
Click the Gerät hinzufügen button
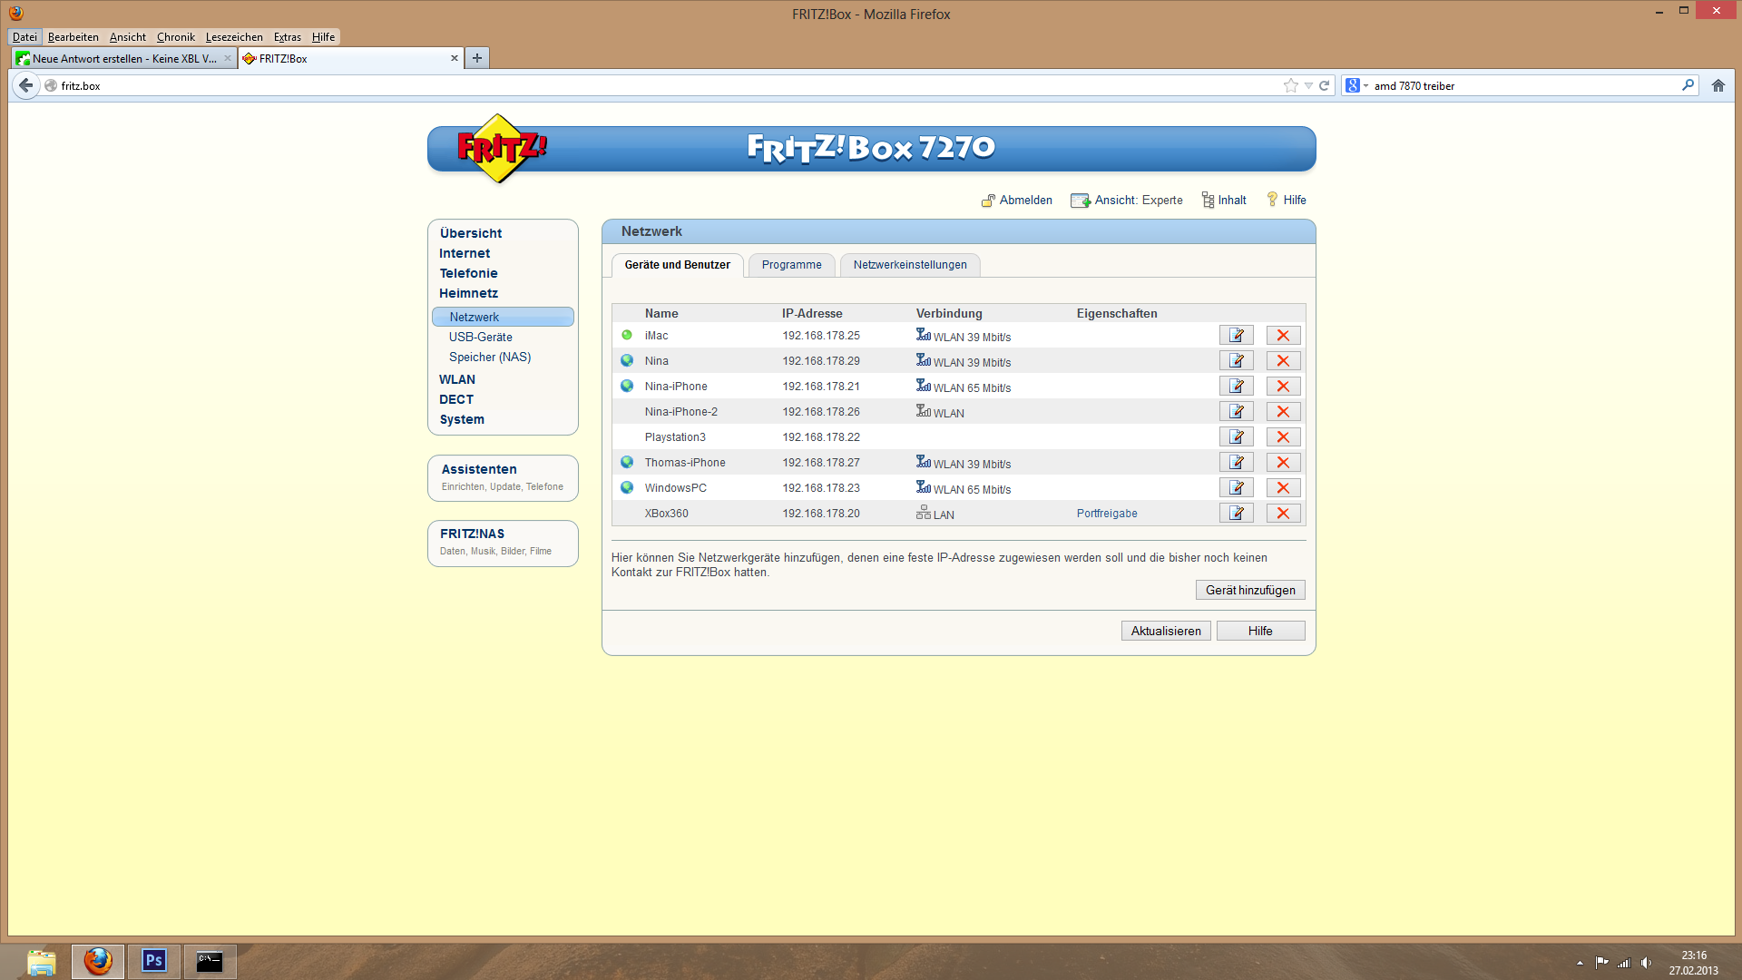click(1249, 590)
